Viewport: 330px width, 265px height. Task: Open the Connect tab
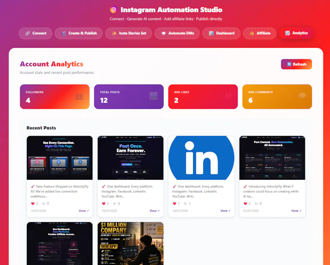(35, 33)
